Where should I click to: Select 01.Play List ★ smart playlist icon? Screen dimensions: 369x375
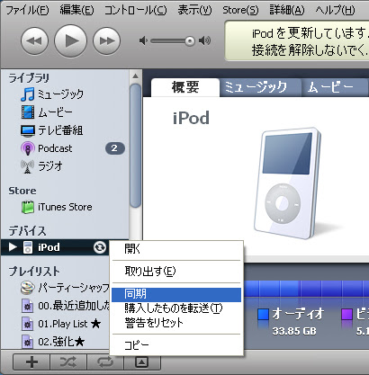click(x=27, y=324)
